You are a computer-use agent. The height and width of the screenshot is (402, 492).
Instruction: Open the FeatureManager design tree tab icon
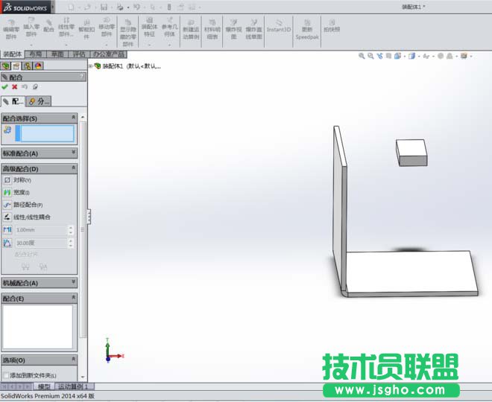click(x=5, y=66)
